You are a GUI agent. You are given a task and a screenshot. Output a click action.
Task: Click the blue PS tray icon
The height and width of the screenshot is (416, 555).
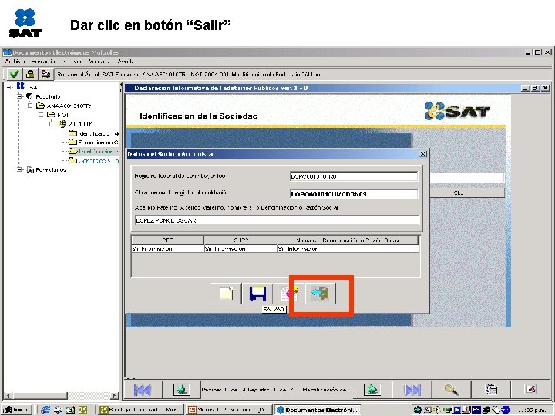click(x=476, y=410)
